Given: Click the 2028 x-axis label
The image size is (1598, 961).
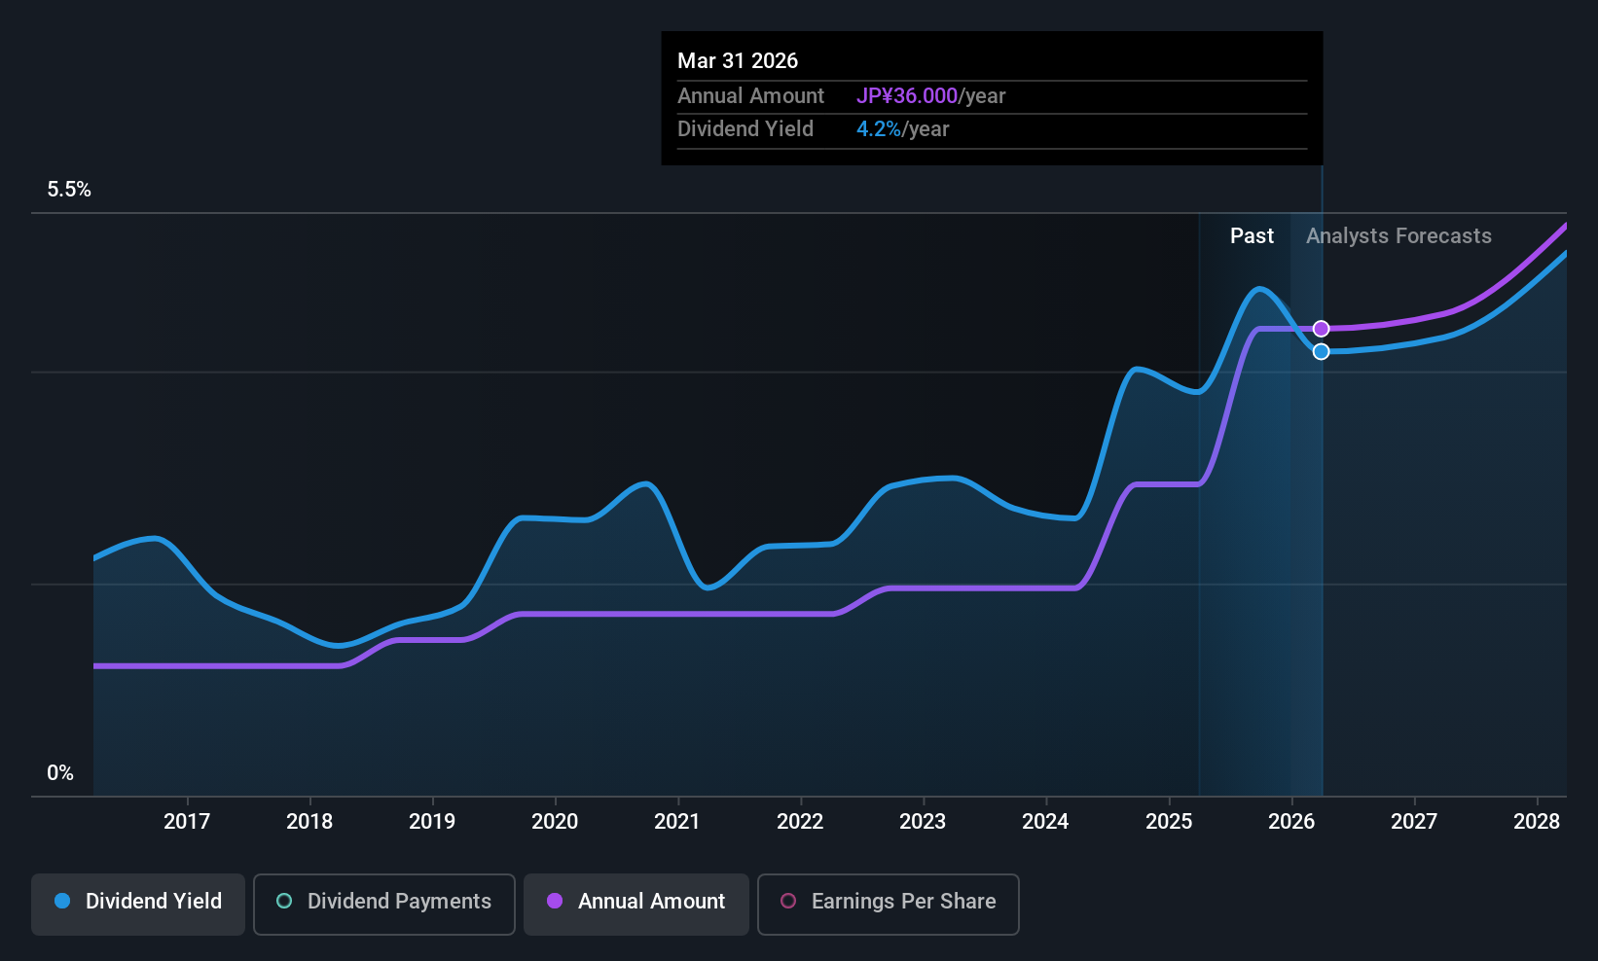Looking at the screenshot, I should [x=1537, y=821].
